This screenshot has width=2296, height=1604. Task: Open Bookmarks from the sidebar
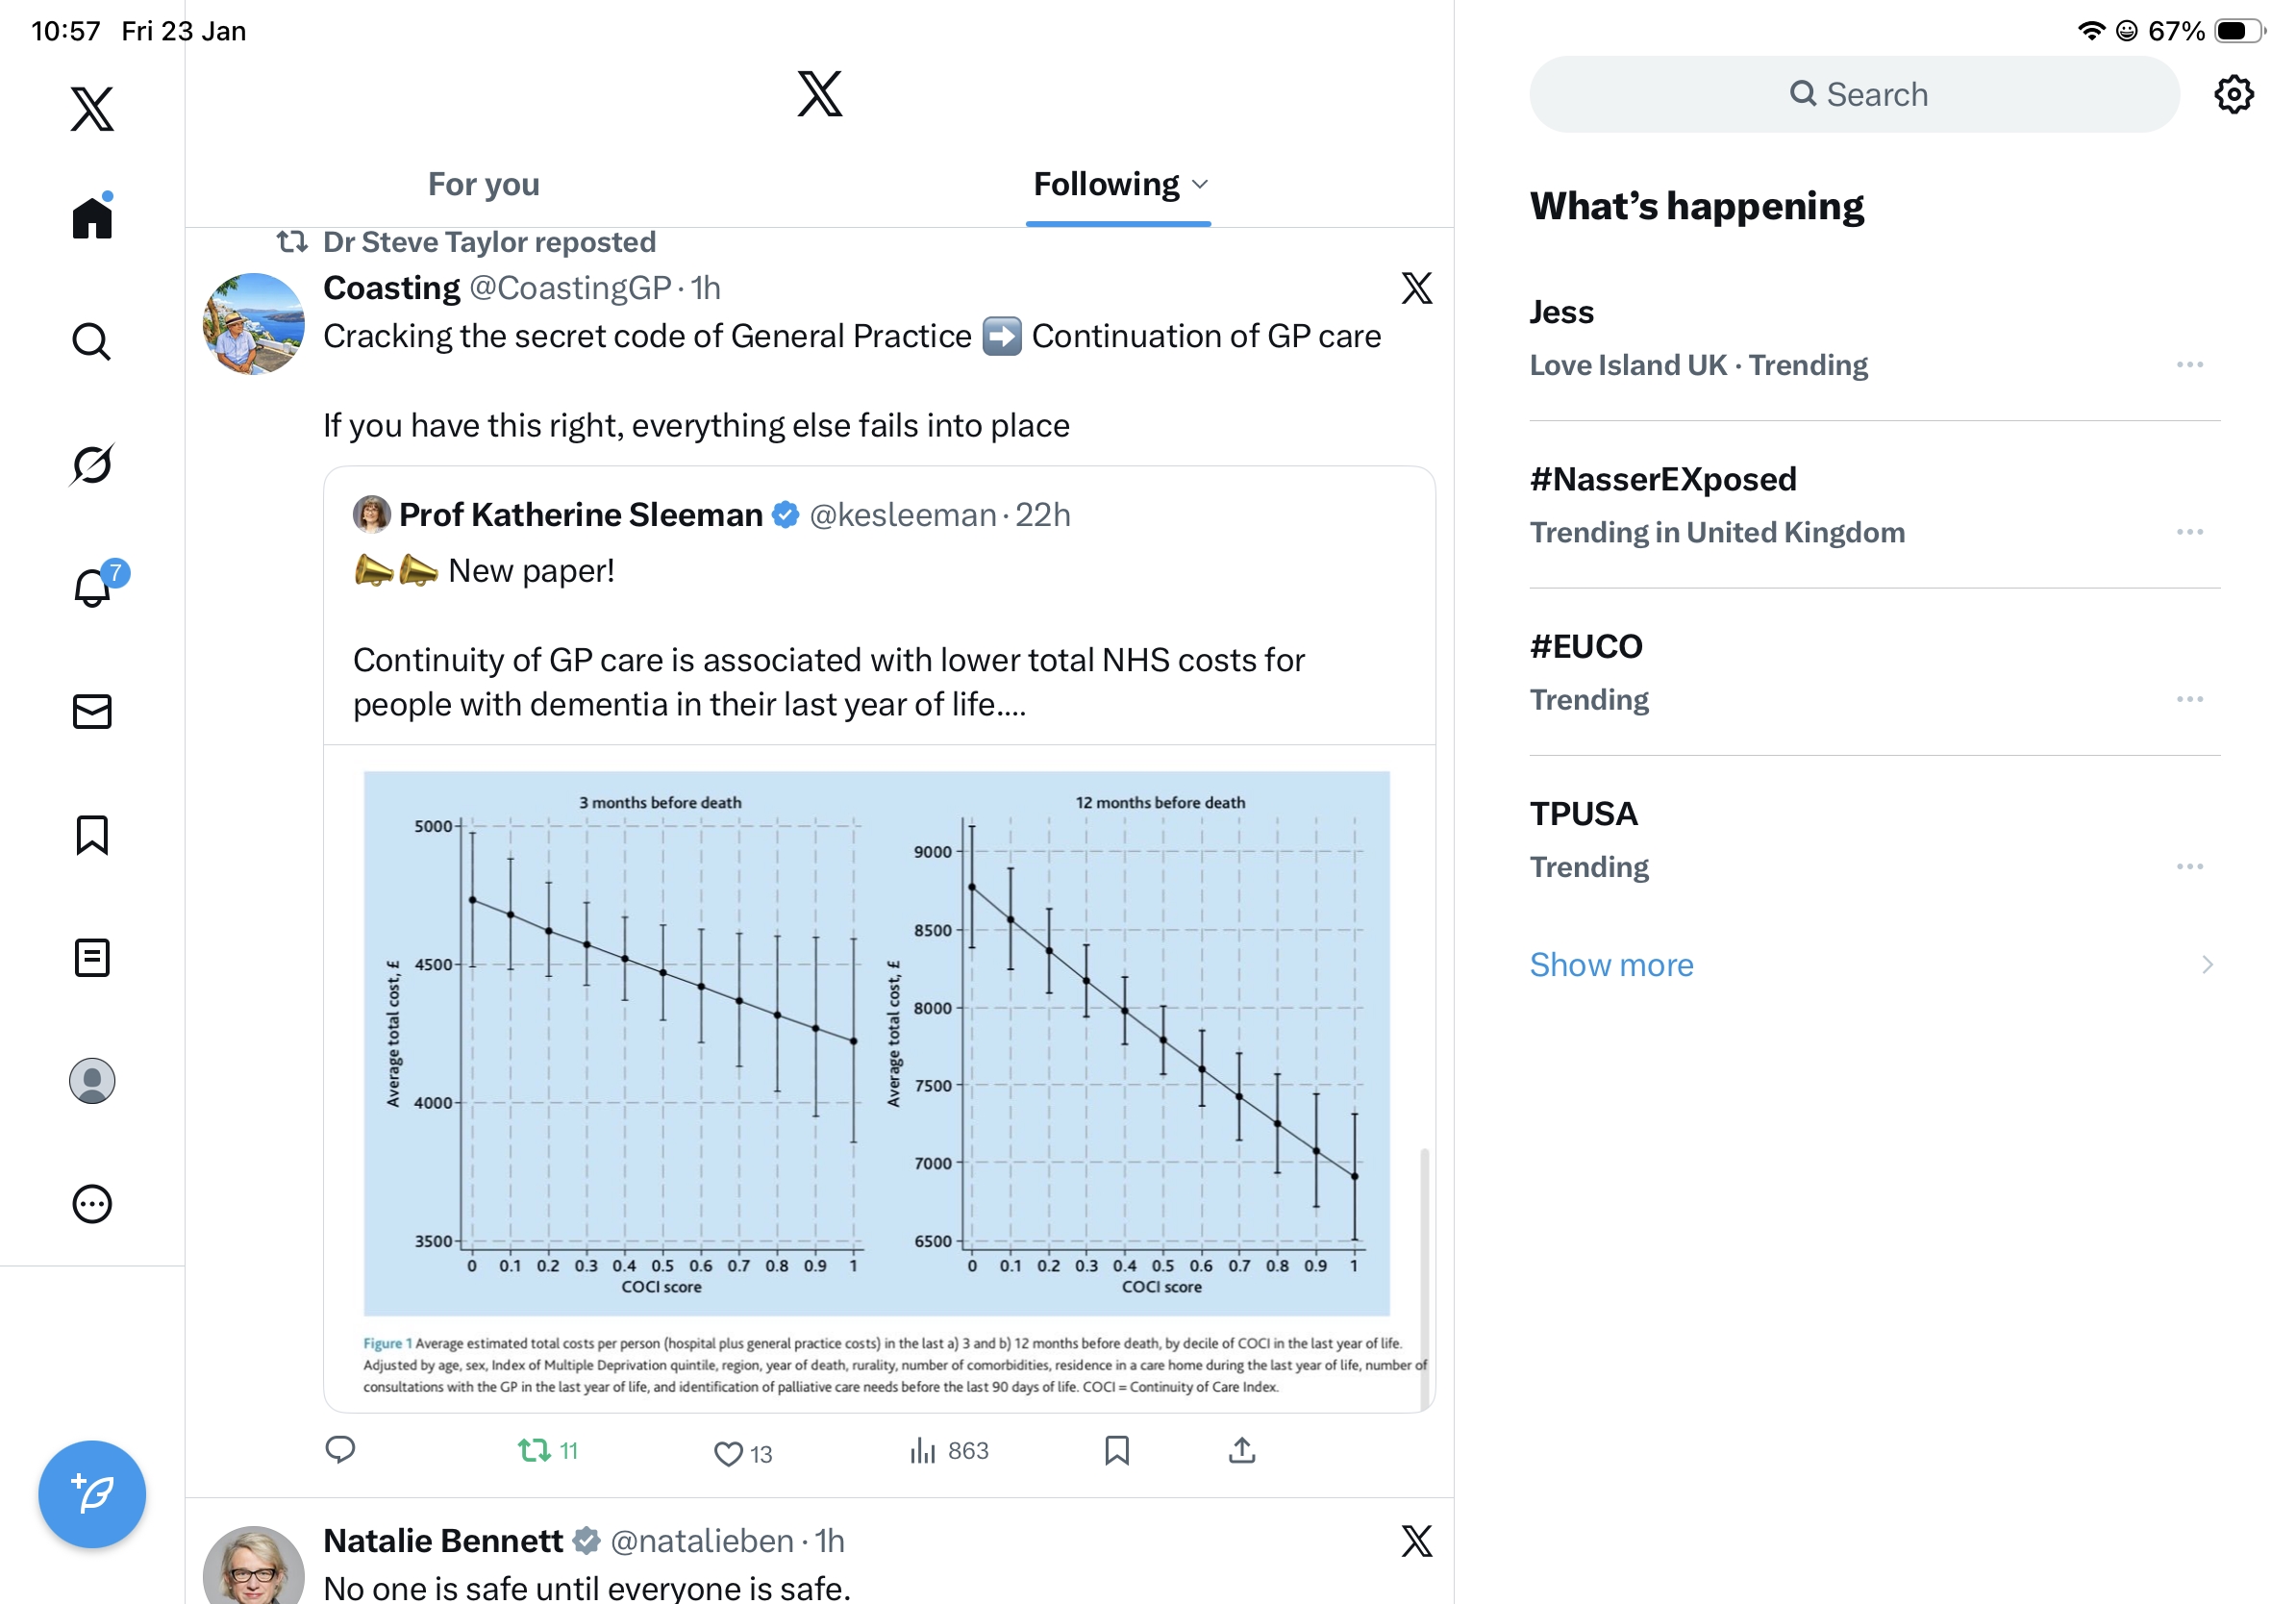click(92, 834)
